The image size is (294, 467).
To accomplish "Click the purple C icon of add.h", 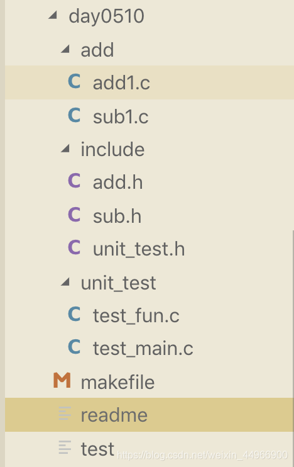I will click(x=74, y=181).
